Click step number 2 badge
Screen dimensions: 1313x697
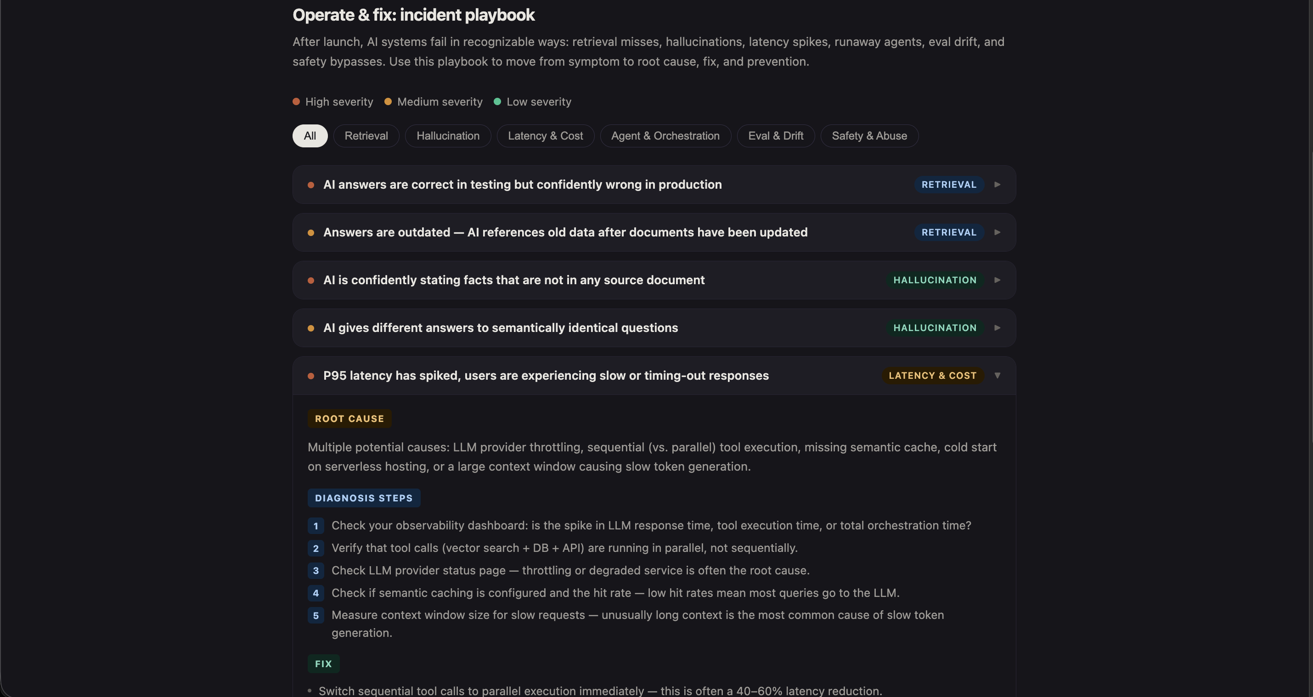tap(316, 548)
